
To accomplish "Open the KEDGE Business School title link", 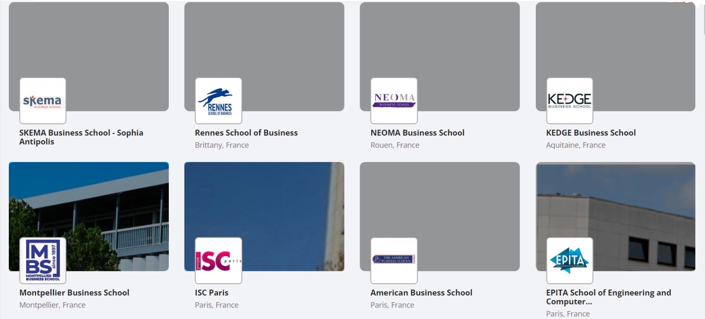I will point(591,133).
